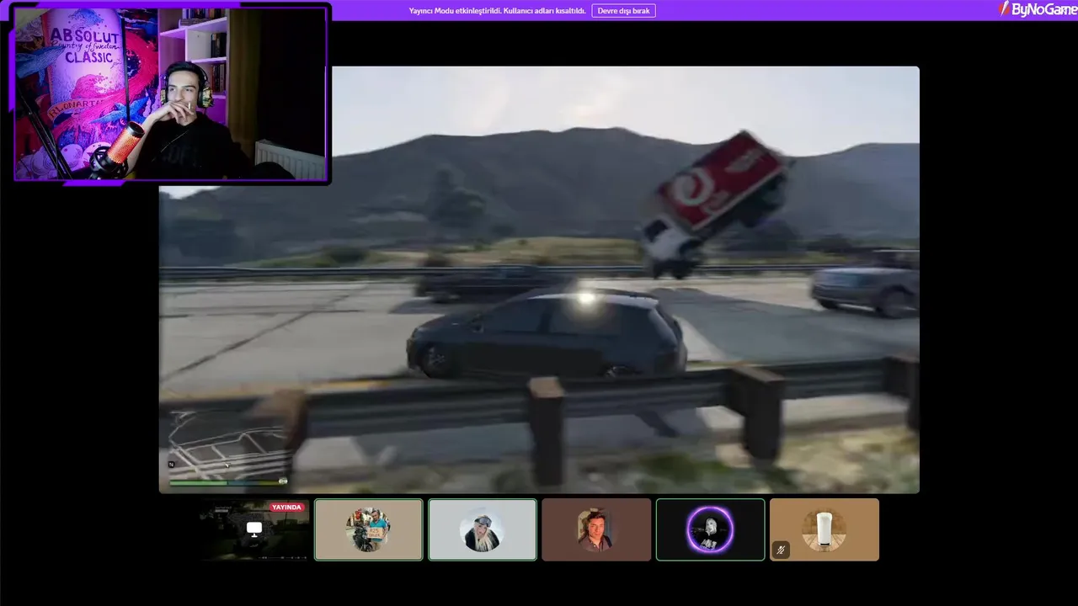Screen dimensions: 1078x606
Task: Select the brown tile with the man's portrait avatar
Action: [x=596, y=529]
